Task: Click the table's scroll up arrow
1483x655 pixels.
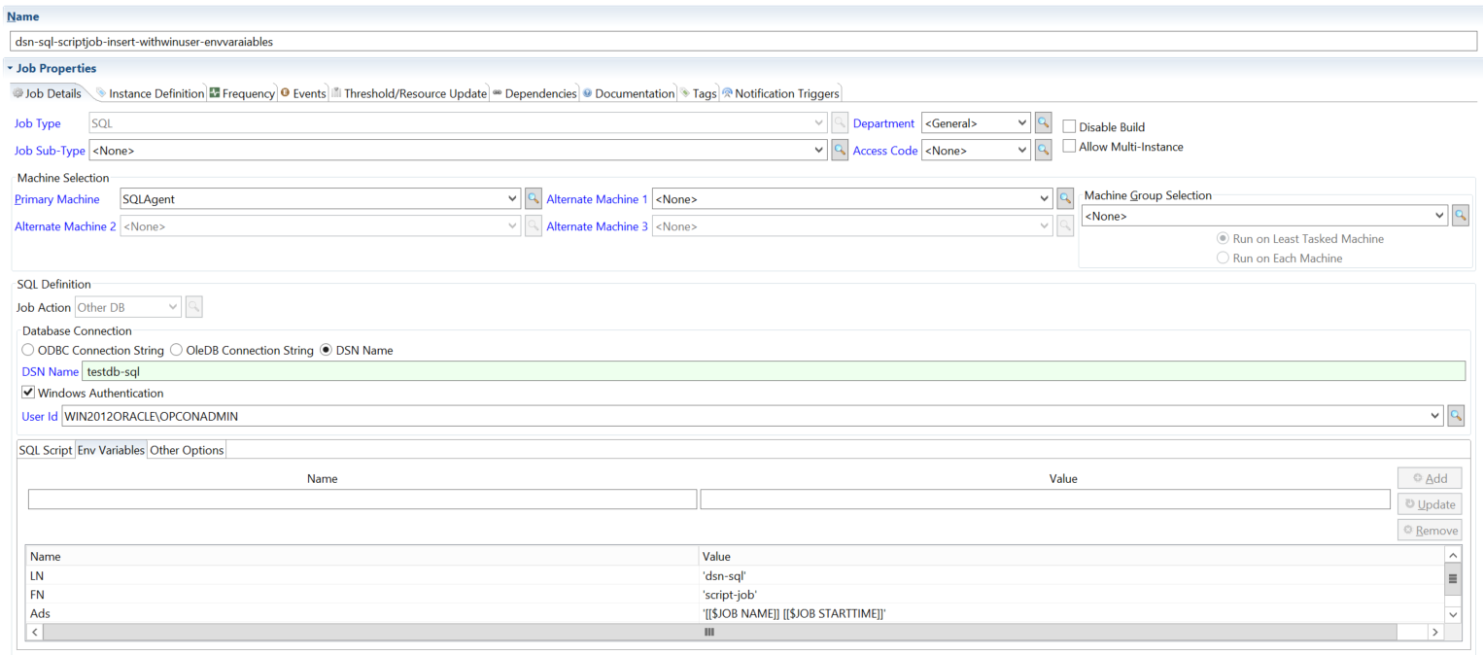Action: [x=1453, y=555]
